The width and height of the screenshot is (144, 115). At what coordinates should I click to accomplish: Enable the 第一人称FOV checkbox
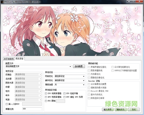(7, 104)
